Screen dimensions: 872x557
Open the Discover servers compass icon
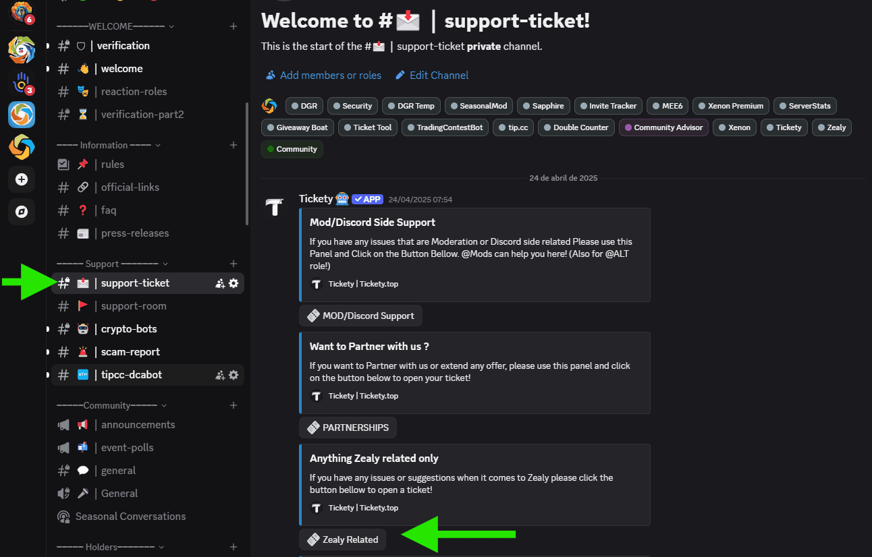(x=21, y=212)
